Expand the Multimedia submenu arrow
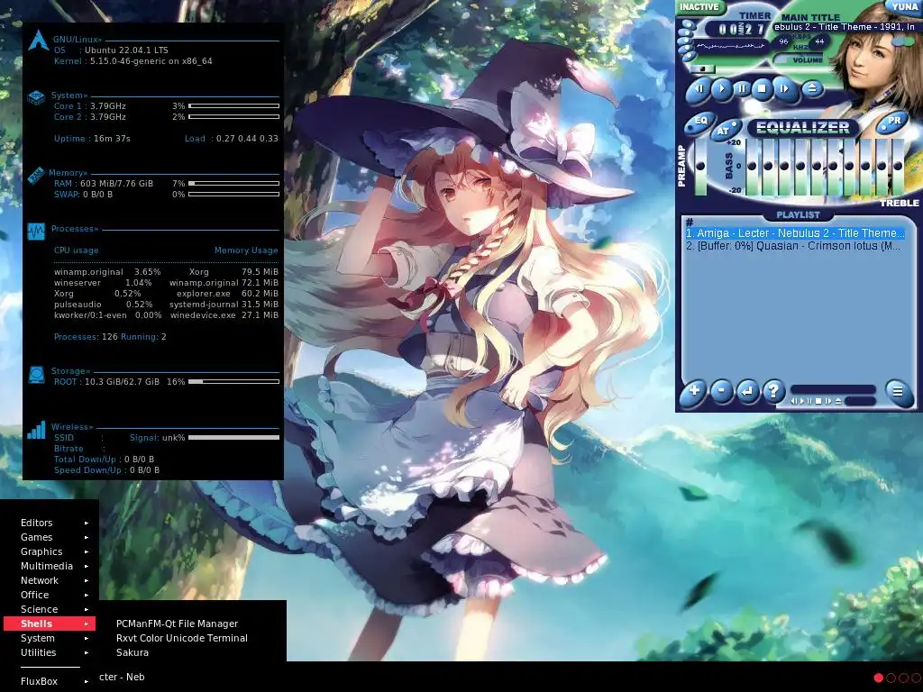The width and height of the screenshot is (923, 692). [87, 566]
